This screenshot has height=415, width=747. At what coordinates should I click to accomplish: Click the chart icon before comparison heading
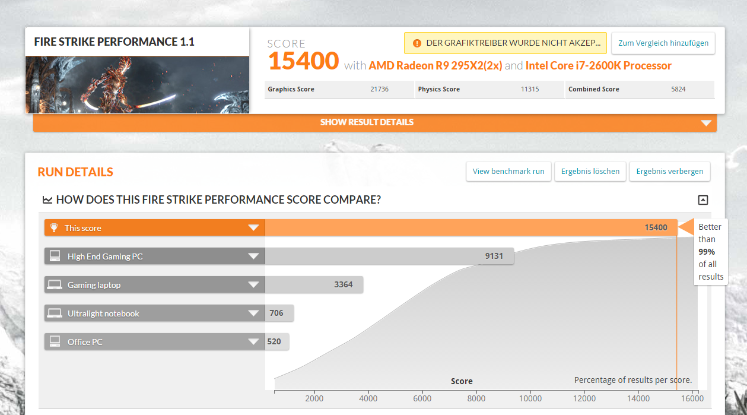coord(47,200)
